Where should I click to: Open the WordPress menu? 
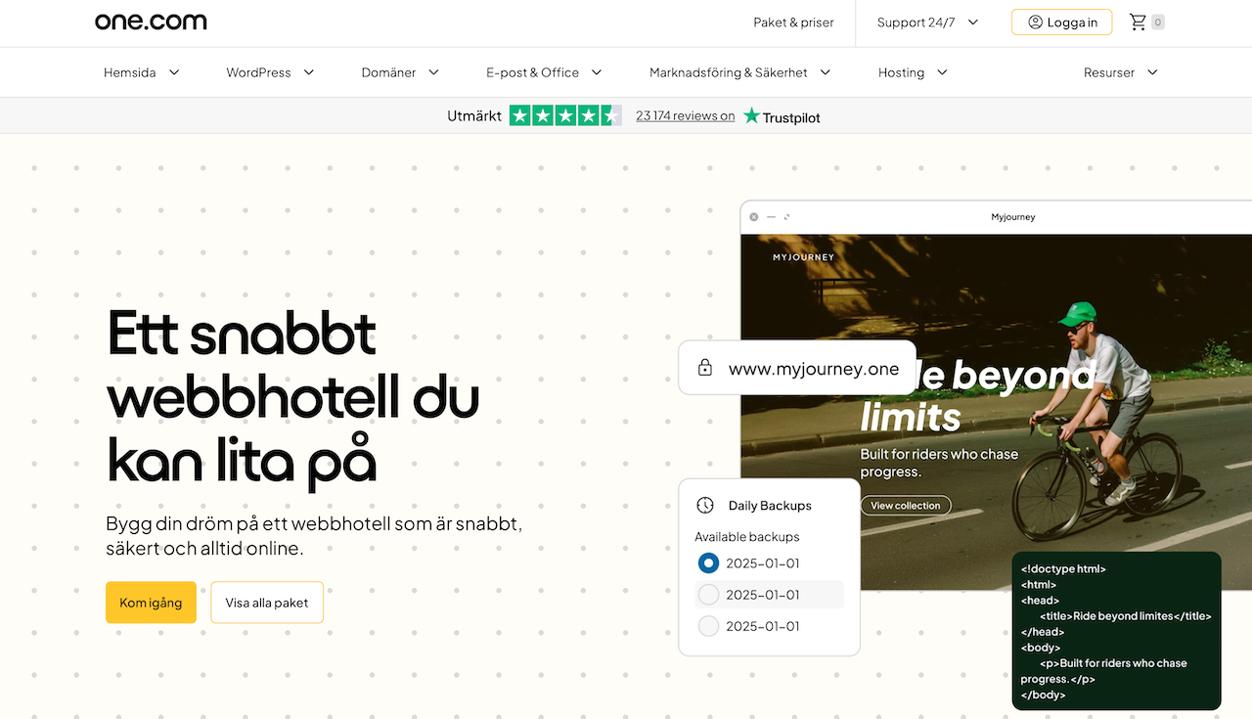tap(270, 72)
